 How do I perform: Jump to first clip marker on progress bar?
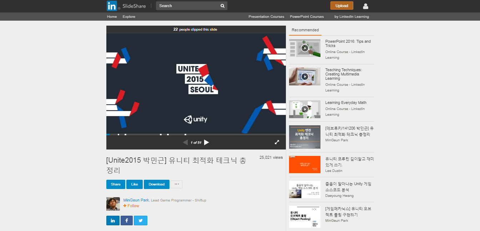118,135
